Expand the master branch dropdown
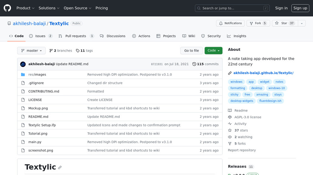Screen dimensions: 313x175 click(x=31, y=51)
